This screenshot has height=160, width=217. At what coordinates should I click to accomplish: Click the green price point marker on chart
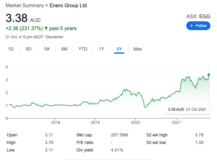(x=209, y=75)
